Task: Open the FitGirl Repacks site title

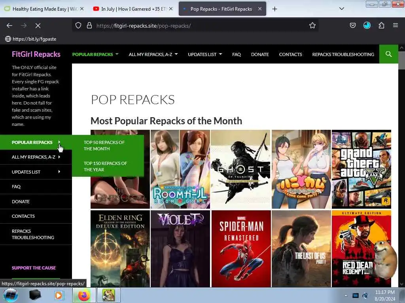Action: coord(36,54)
